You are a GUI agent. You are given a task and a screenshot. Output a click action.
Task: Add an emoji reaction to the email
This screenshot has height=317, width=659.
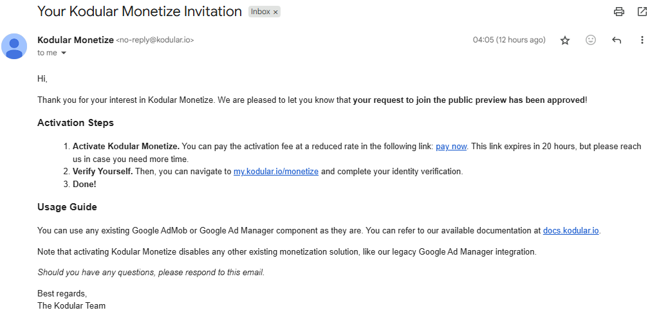(591, 40)
